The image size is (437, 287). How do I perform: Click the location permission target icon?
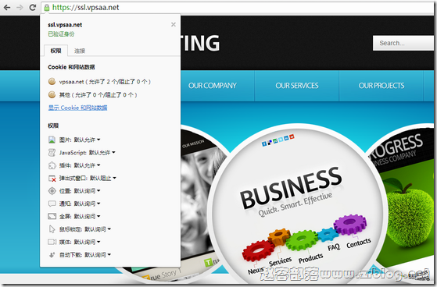pos(52,191)
